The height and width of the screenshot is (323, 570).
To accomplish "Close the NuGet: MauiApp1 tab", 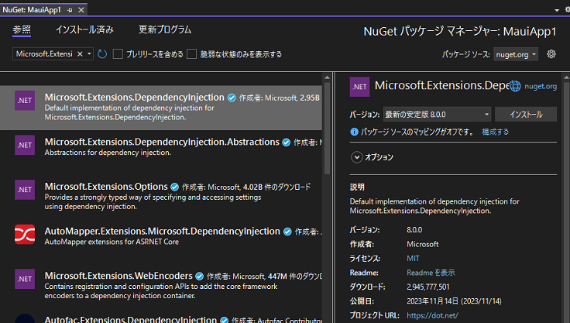I will 81,10.
